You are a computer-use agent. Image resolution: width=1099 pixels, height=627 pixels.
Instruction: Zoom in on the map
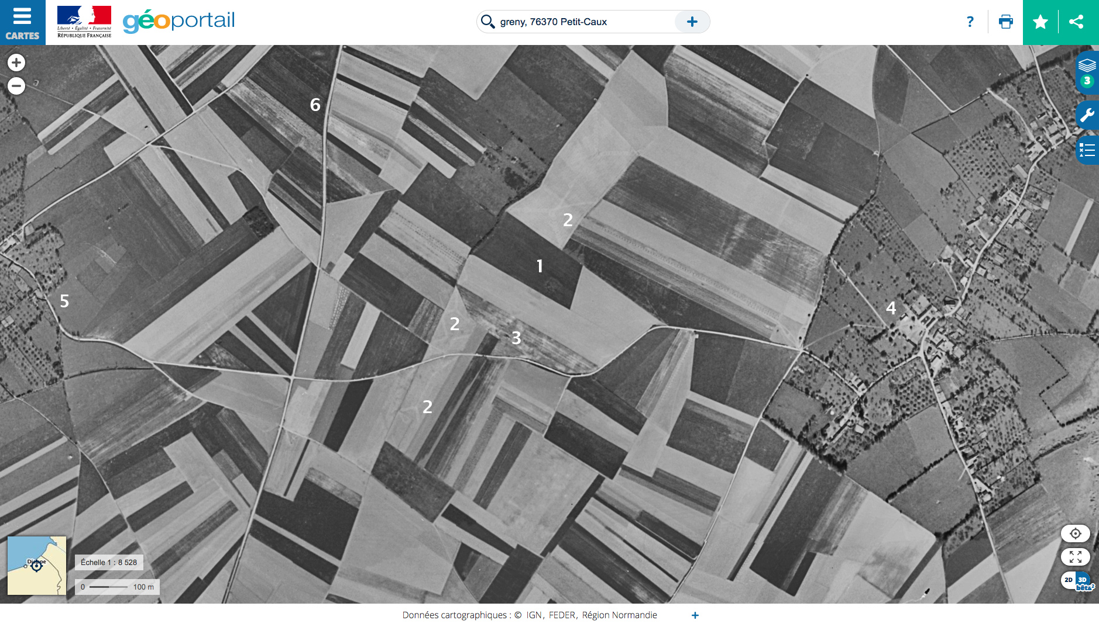point(16,63)
